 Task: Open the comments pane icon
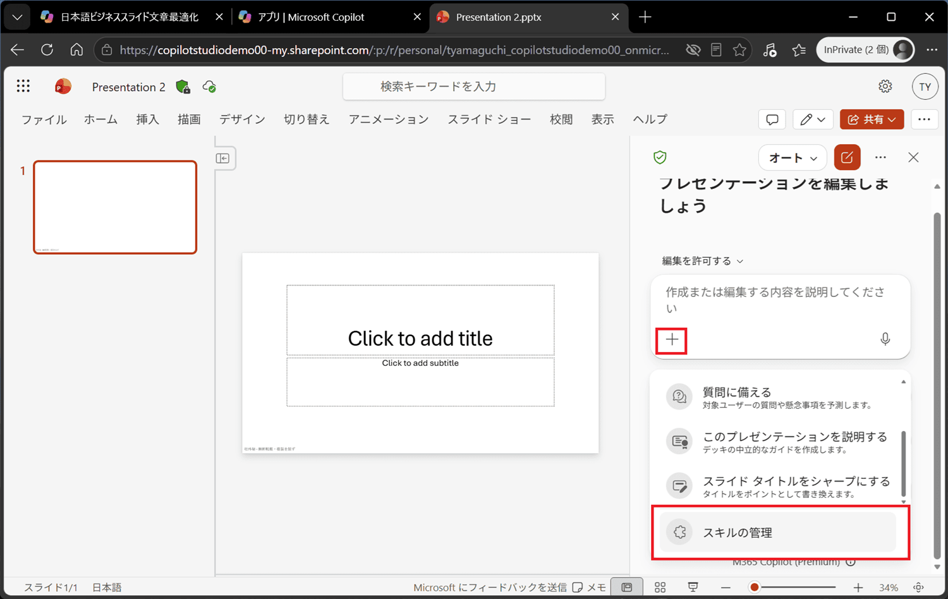(772, 119)
